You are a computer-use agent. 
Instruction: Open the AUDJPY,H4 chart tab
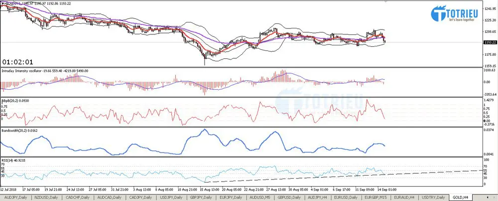tap(318, 198)
